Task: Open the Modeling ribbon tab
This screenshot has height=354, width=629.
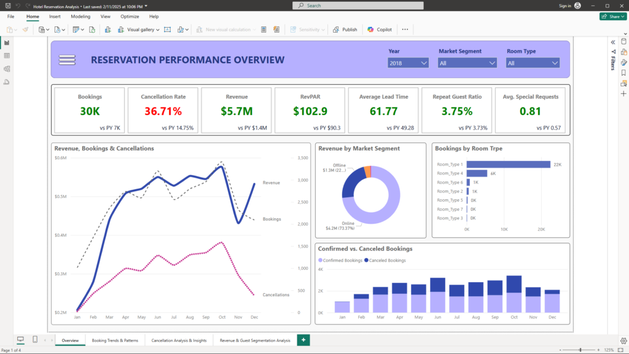Action: [x=80, y=17]
